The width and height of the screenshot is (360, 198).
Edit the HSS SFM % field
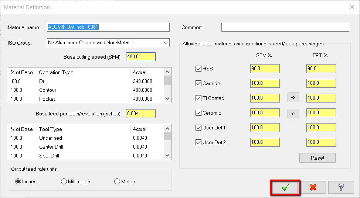[265, 69]
